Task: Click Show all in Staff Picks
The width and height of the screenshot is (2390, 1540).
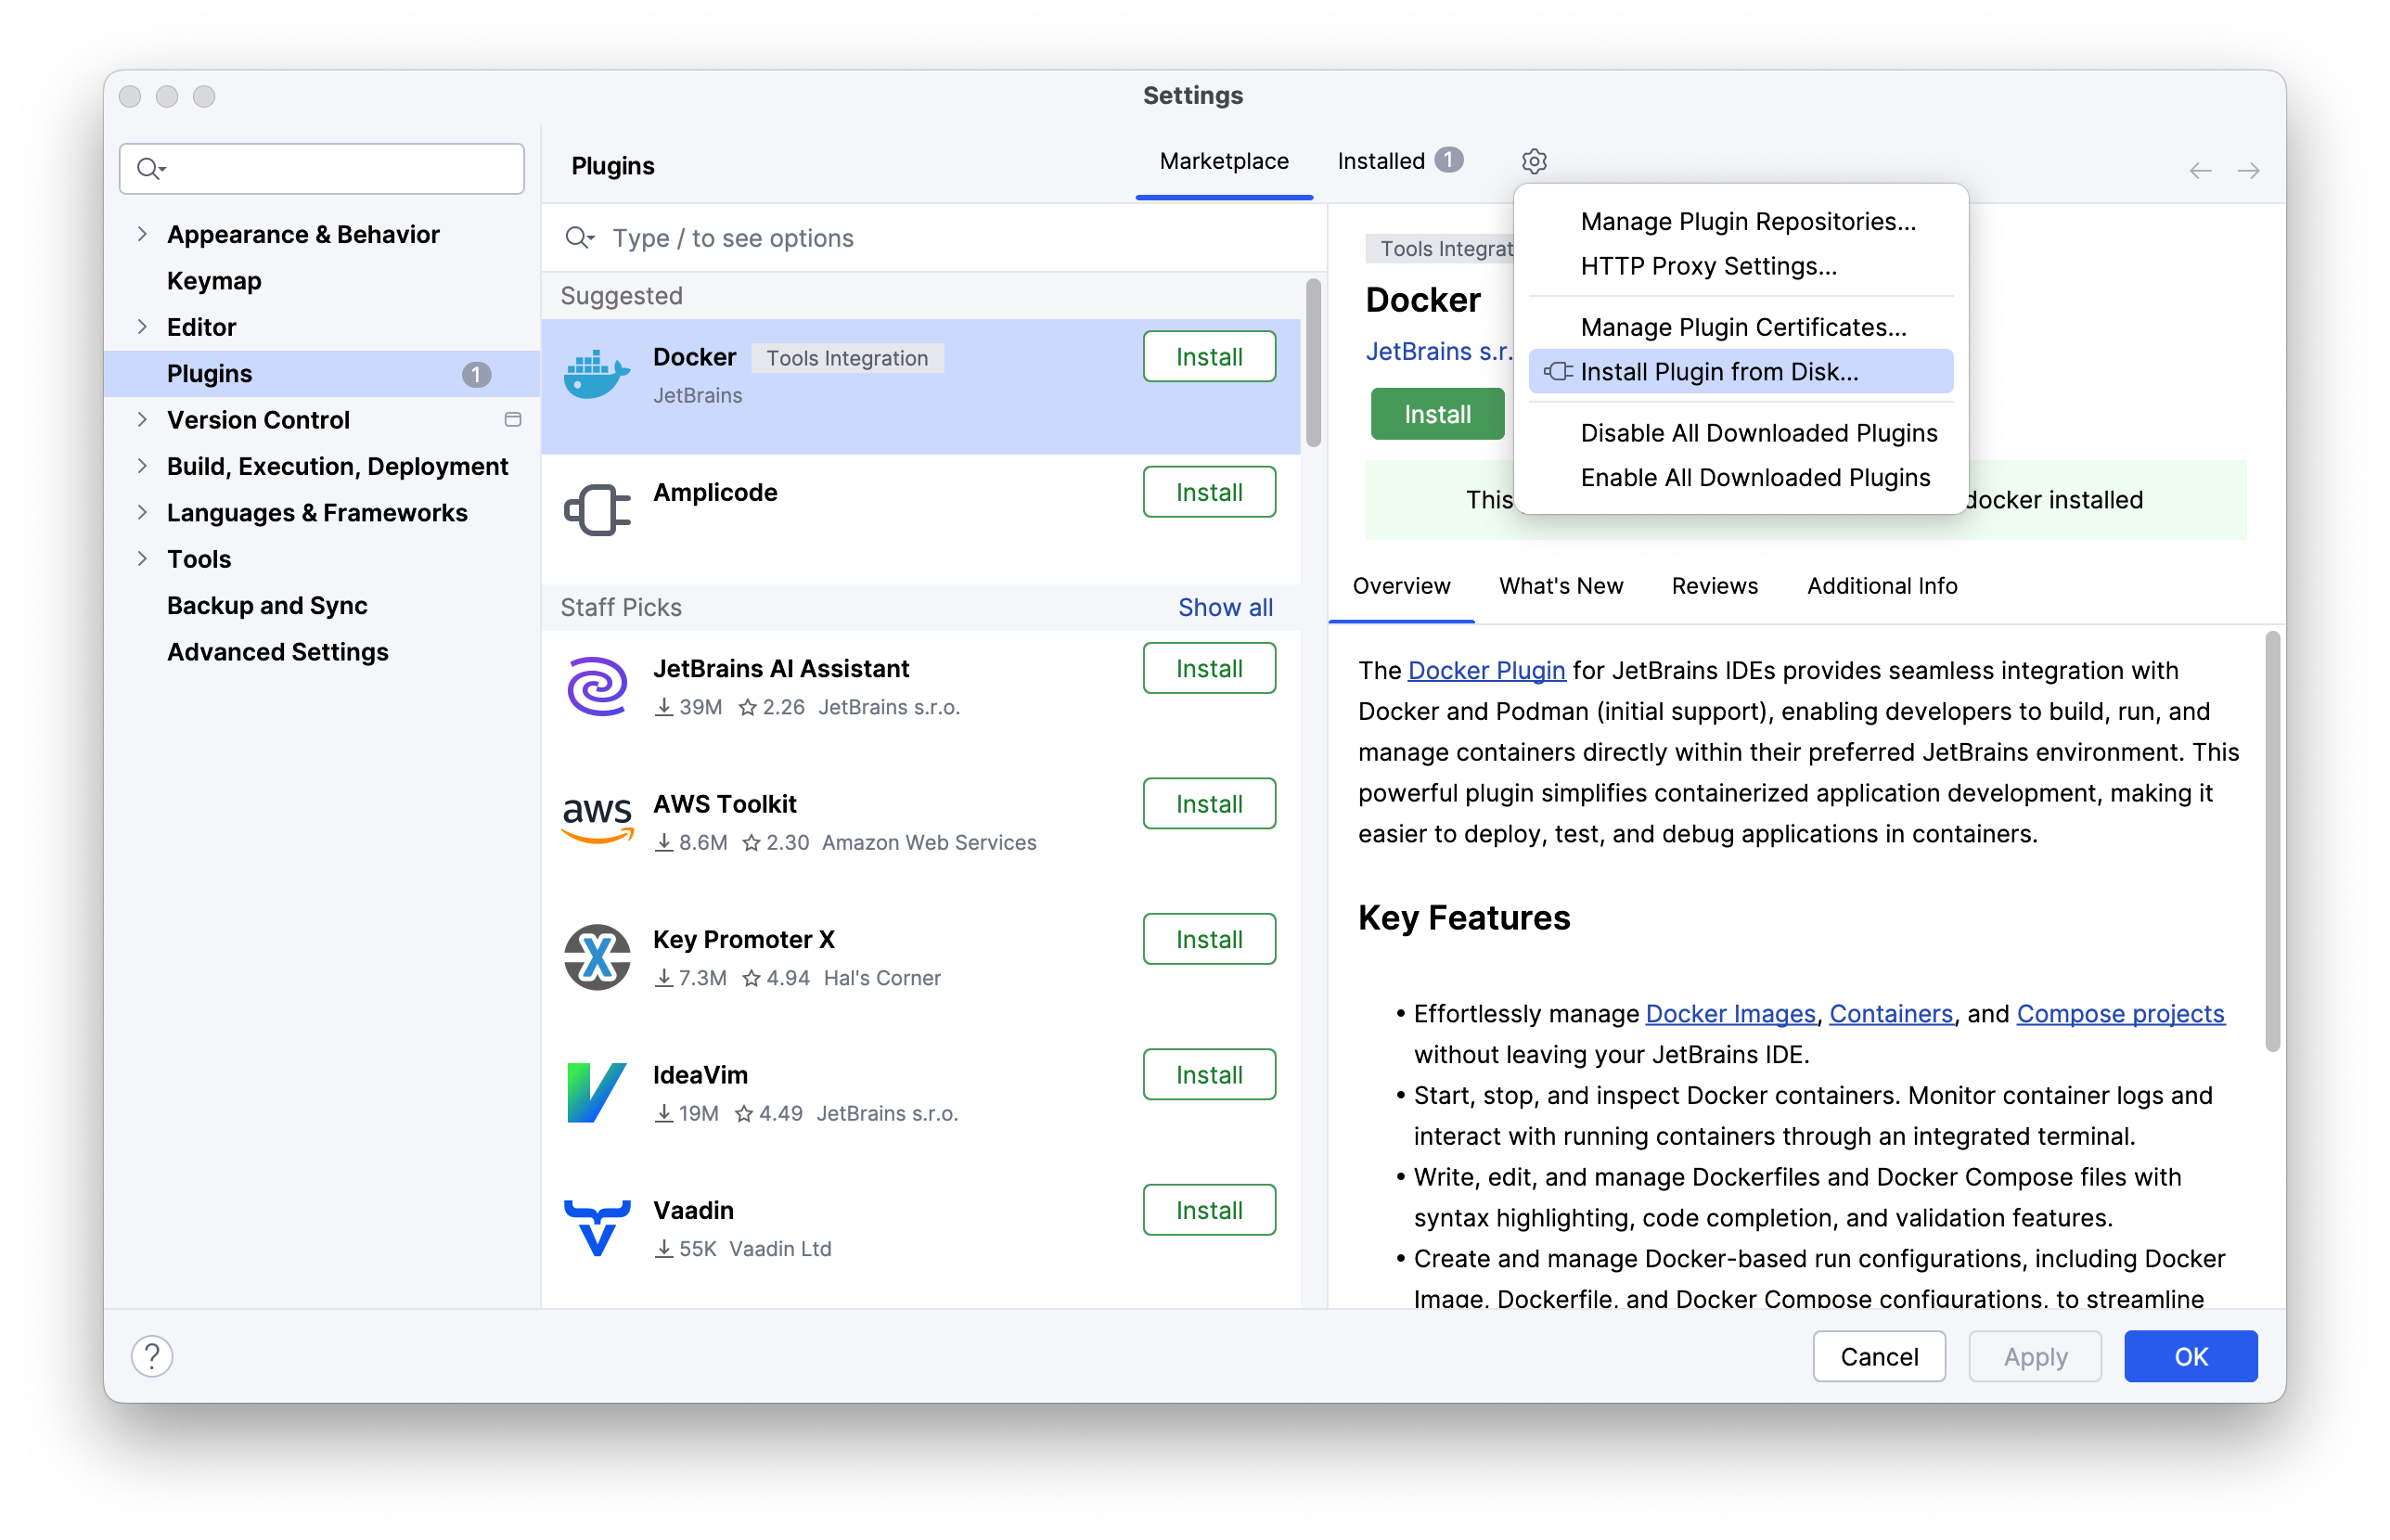Action: click(1225, 608)
